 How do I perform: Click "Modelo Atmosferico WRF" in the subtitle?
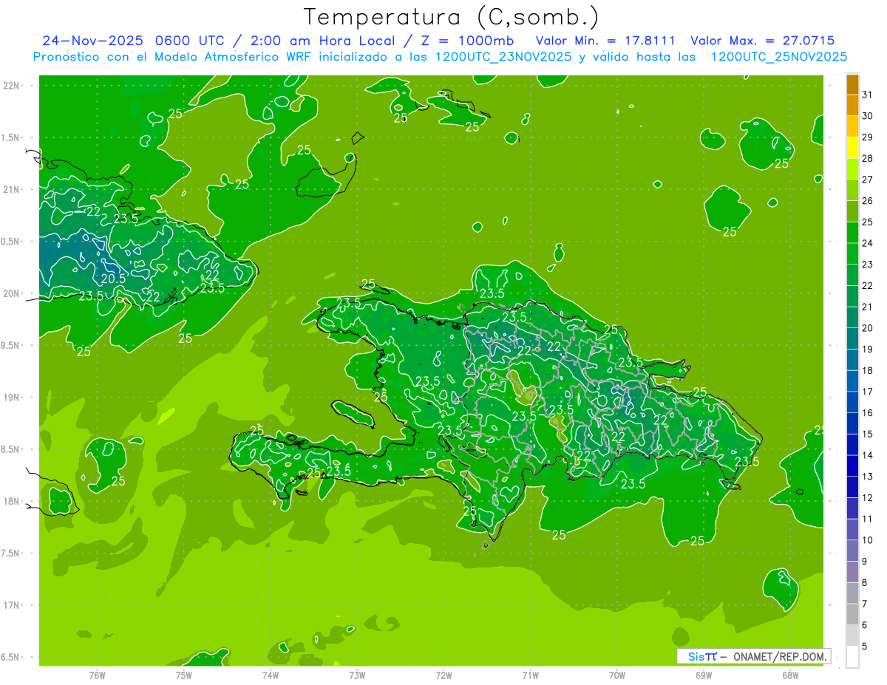coord(221,57)
